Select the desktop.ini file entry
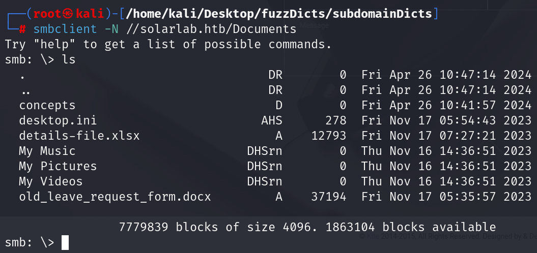537x253 pixels. 58,120
